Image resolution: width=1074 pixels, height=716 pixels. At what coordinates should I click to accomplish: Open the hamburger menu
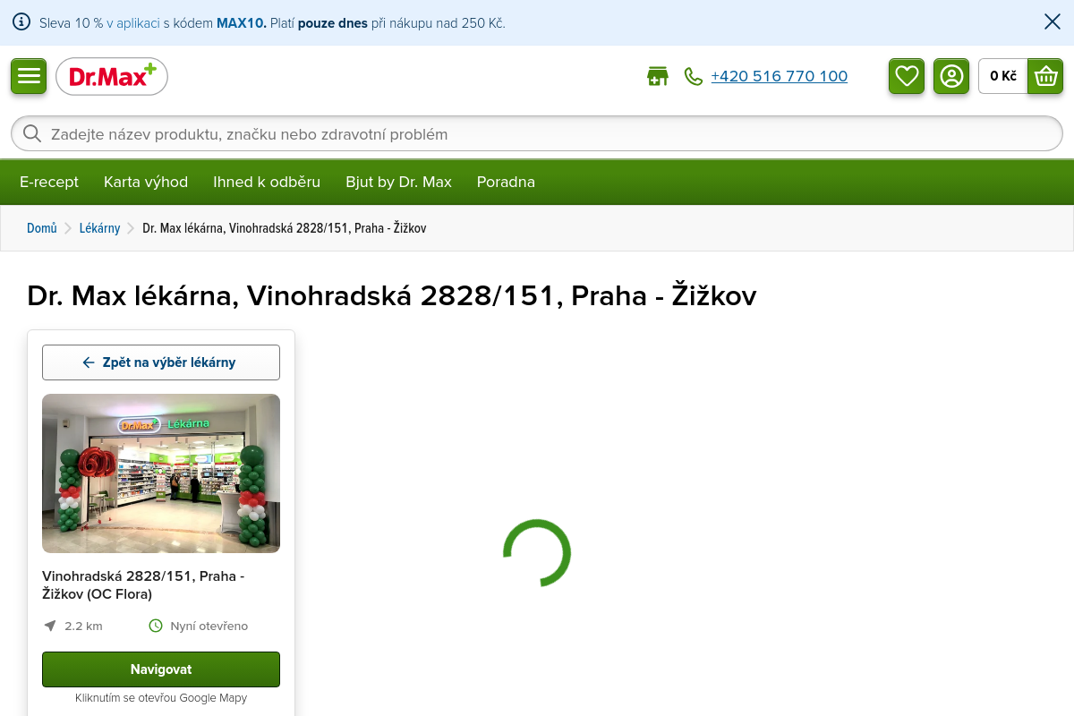[x=29, y=76]
